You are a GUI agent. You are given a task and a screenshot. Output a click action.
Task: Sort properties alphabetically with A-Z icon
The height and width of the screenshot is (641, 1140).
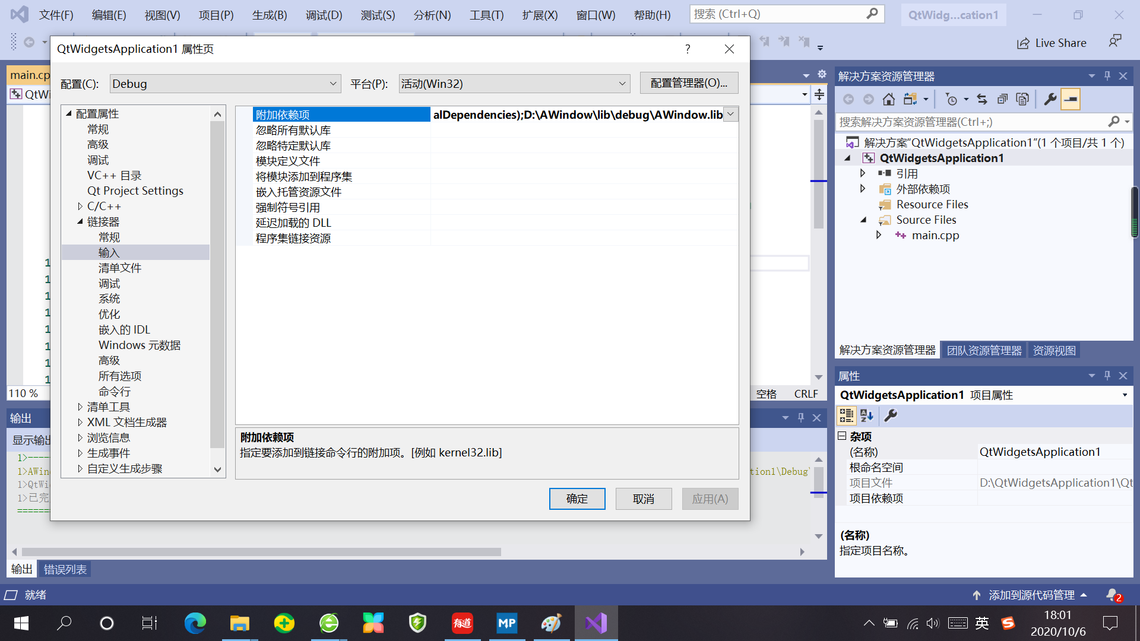(x=867, y=416)
